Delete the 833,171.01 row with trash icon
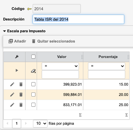 coord(21,105)
